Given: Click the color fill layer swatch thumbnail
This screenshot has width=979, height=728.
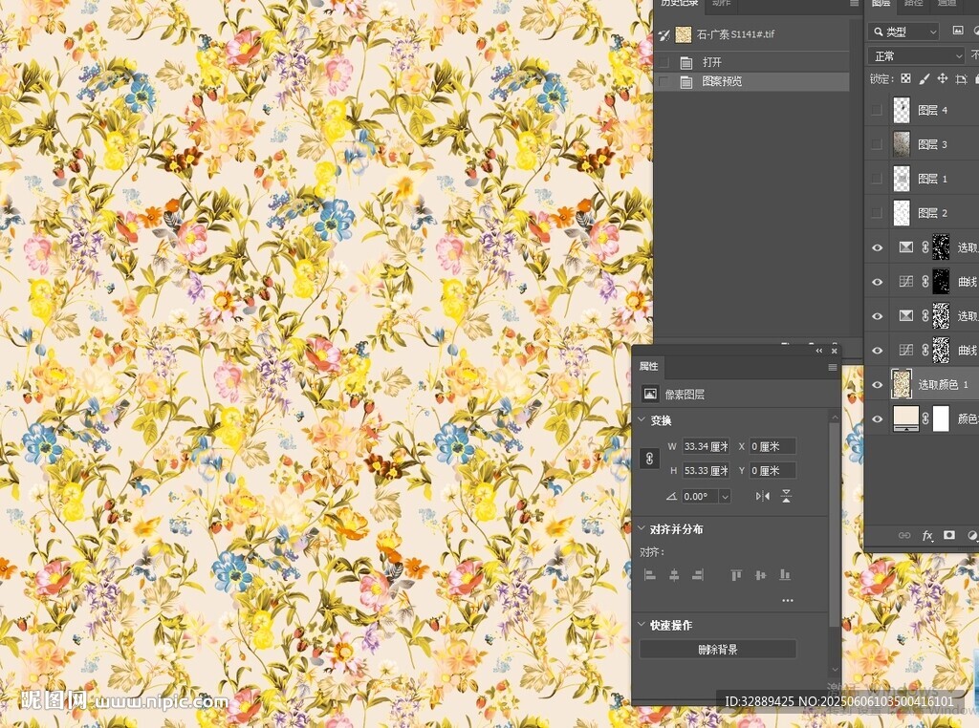Looking at the screenshot, I should [x=904, y=418].
